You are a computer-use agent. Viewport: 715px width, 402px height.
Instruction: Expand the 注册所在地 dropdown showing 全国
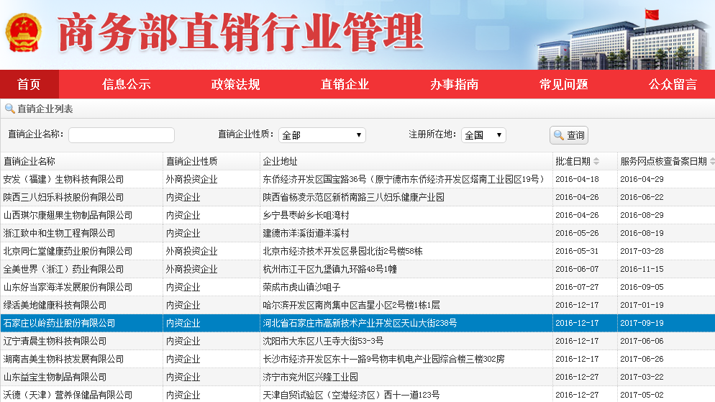[x=483, y=135]
